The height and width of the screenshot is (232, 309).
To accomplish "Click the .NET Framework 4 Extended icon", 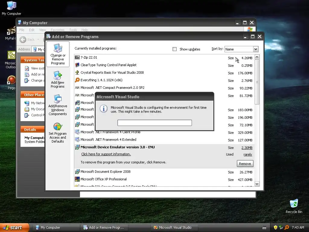I will pyautogui.click(x=77, y=140).
